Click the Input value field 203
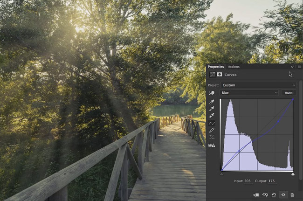303x201 pixels. coord(248,181)
